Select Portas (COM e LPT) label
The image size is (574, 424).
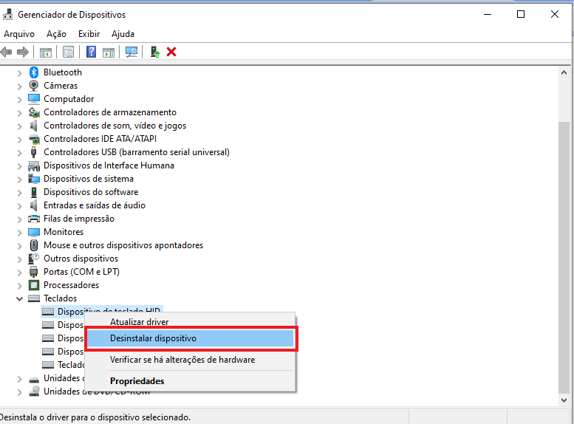(82, 272)
